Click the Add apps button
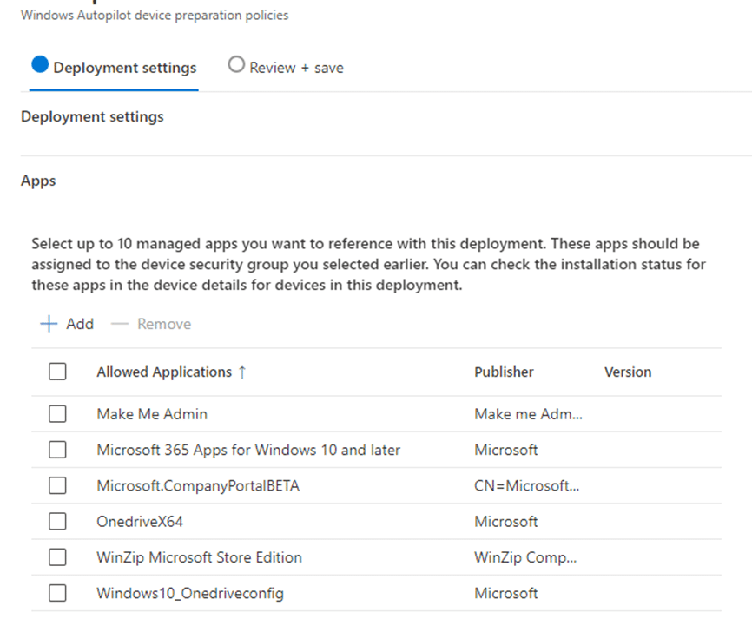The image size is (752, 619). [67, 324]
